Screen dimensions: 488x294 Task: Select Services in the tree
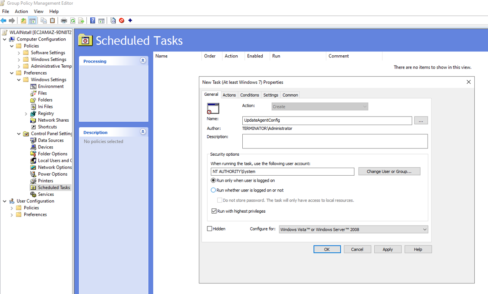(x=46, y=194)
